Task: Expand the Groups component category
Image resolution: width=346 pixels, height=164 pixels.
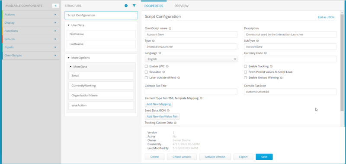Action: (x=30, y=39)
